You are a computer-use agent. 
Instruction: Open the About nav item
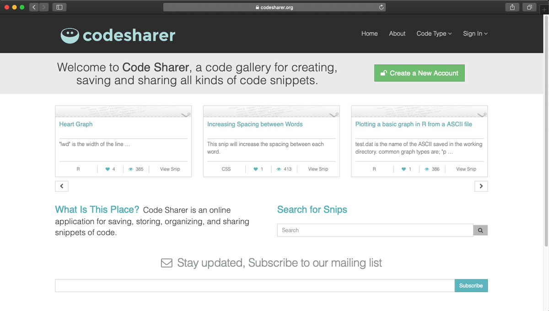397,33
